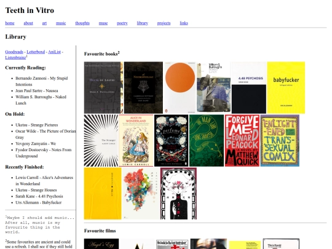Open the poetry page link
This screenshot has height=249, width=332.
point(122,23)
